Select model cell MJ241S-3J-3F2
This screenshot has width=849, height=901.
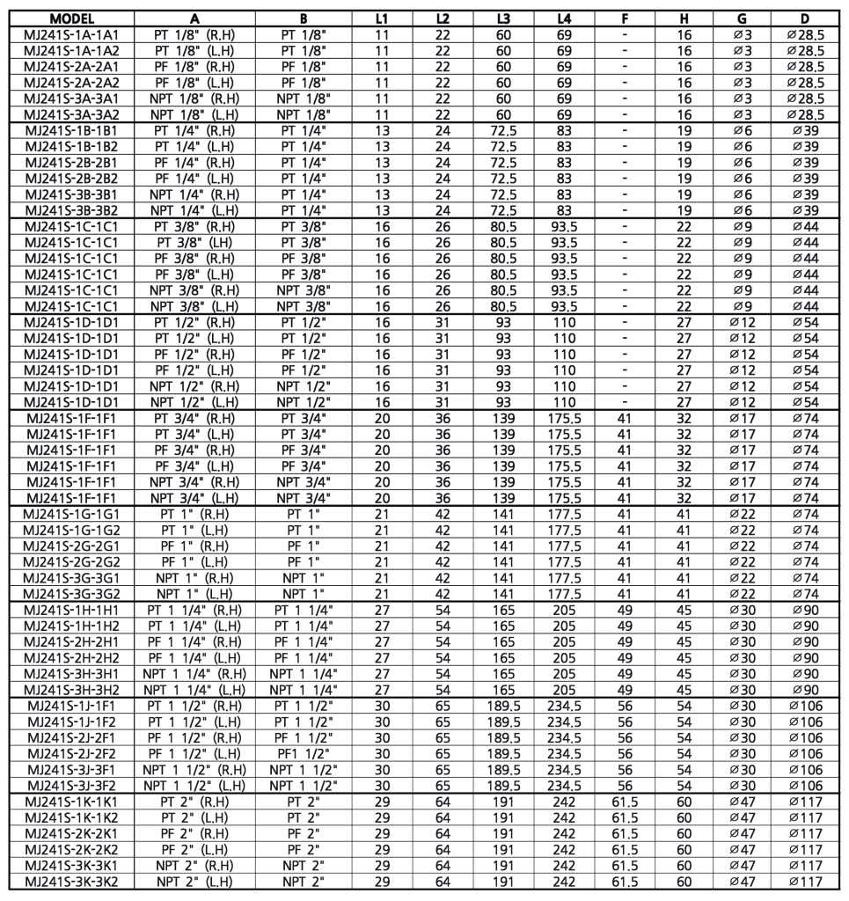coord(71,786)
